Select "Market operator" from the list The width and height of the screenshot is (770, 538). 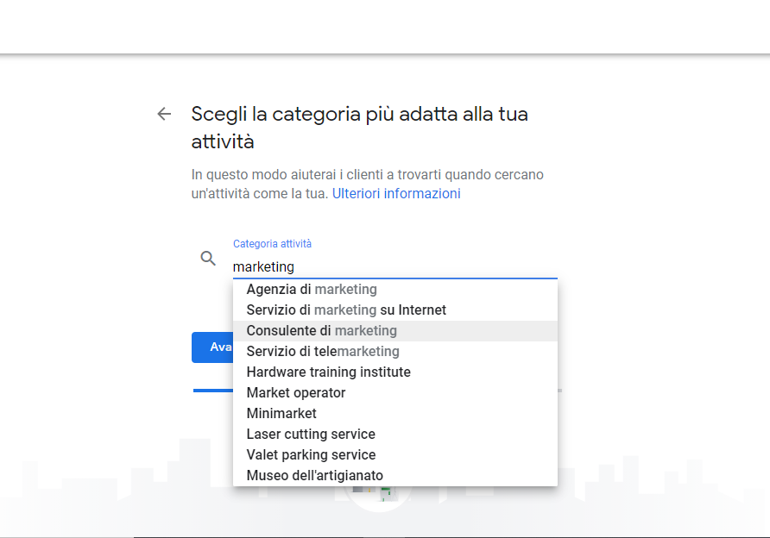394,392
